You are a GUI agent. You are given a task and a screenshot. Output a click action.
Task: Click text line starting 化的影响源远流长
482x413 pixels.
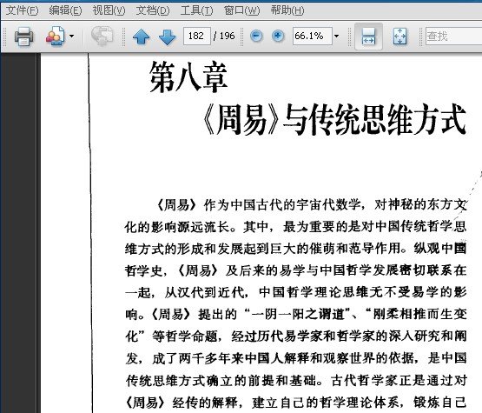click(x=296, y=227)
